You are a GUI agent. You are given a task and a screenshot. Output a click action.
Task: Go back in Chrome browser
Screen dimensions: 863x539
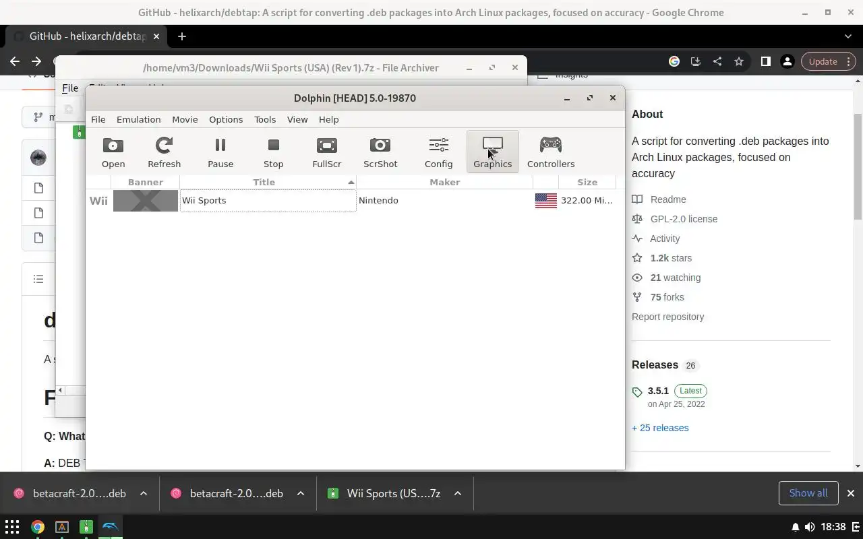tap(15, 61)
